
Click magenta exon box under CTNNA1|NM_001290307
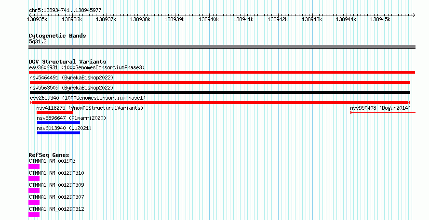(x=34, y=203)
